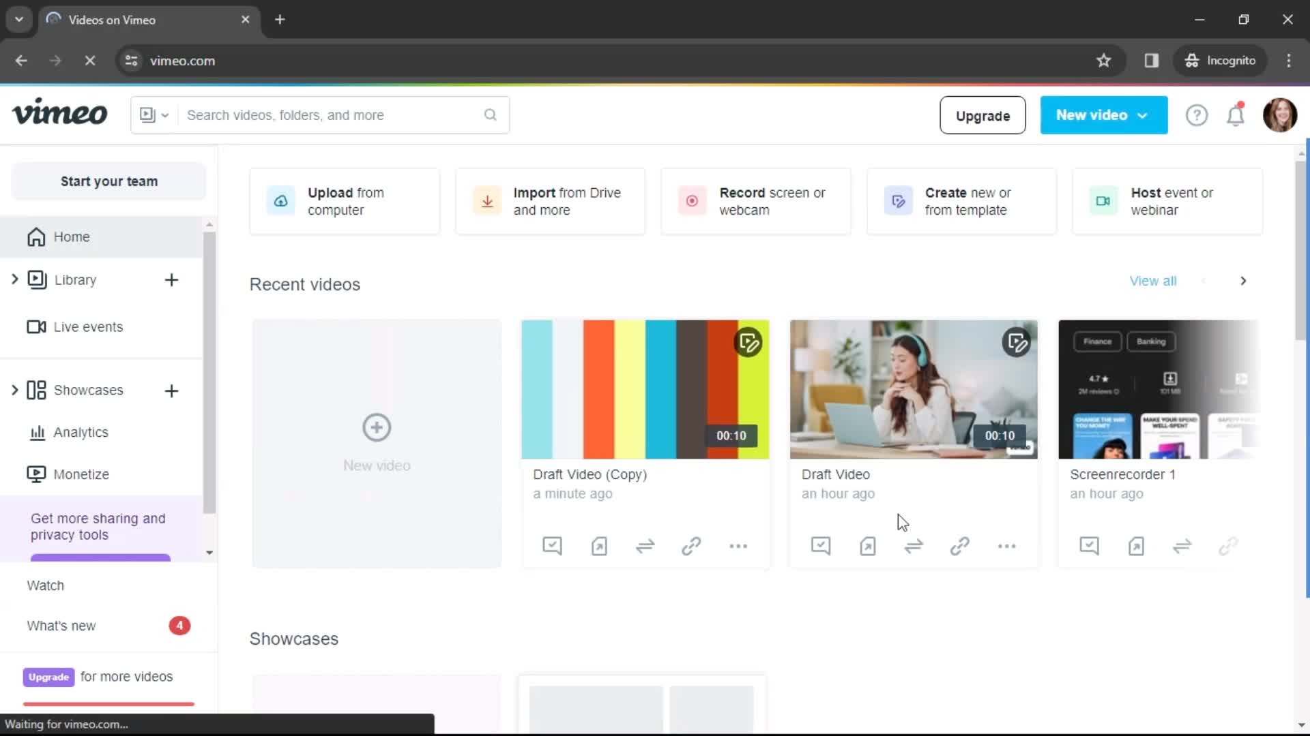Click the Live events sidebar icon
The image size is (1310, 736).
click(38, 326)
